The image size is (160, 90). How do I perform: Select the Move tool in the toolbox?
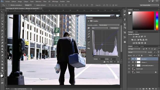2,12
